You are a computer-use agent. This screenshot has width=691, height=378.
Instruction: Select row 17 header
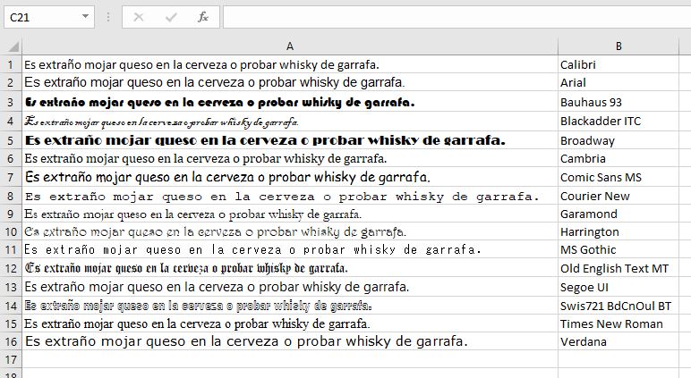pyautogui.click(x=11, y=359)
